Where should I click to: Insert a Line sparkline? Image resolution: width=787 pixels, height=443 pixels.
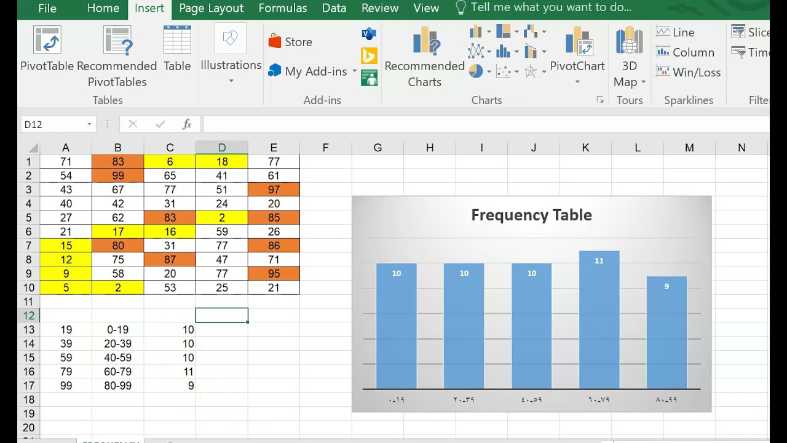pyautogui.click(x=675, y=32)
